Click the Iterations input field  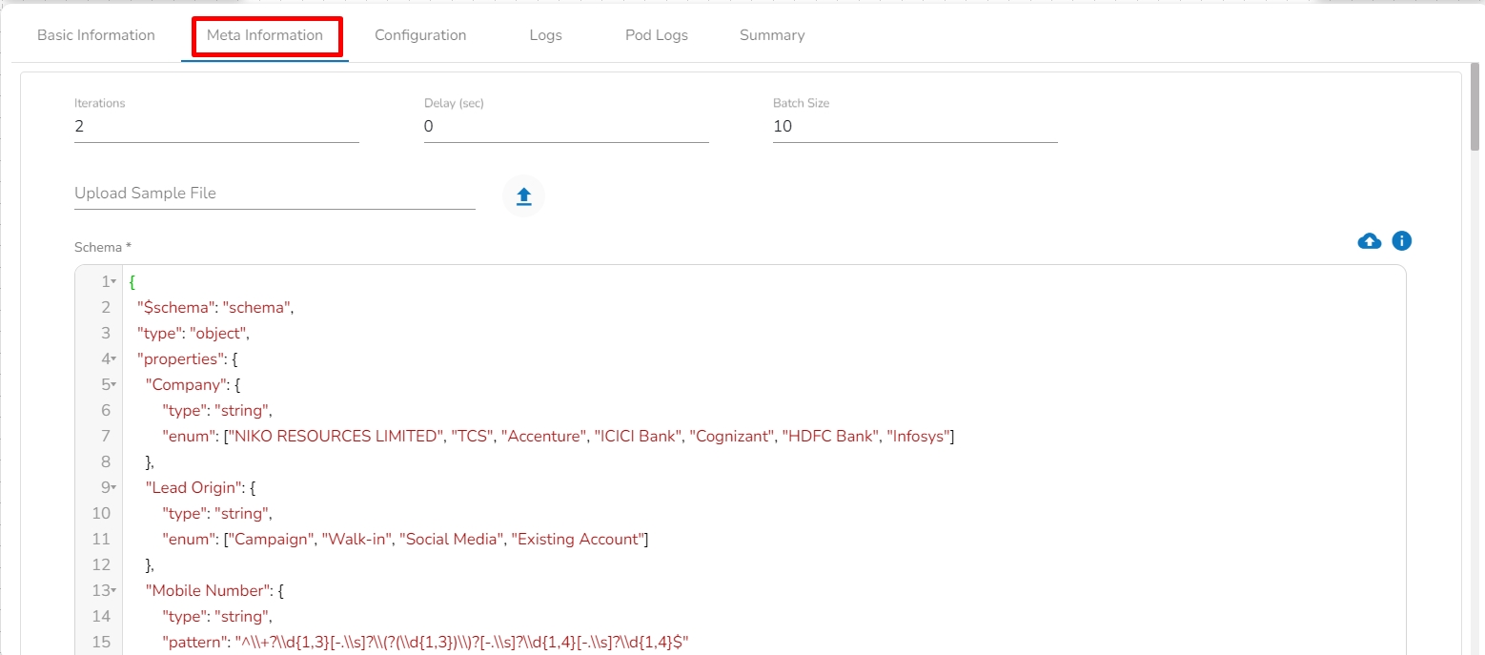216,127
